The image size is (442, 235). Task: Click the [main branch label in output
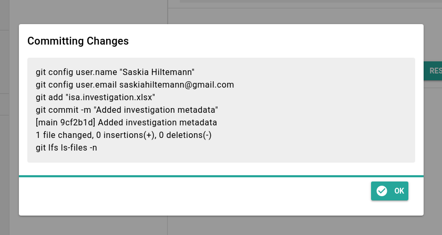coord(47,122)
